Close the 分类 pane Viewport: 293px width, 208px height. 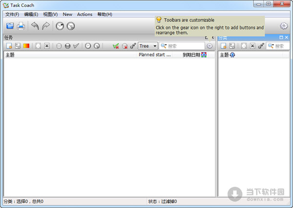[287, 38]
